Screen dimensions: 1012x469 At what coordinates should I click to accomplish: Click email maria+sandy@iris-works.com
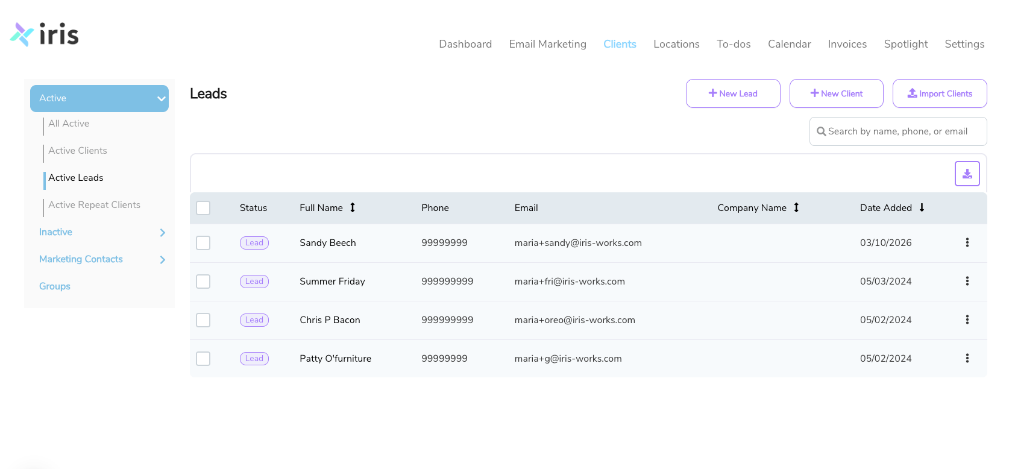click(x=578, y=243)
